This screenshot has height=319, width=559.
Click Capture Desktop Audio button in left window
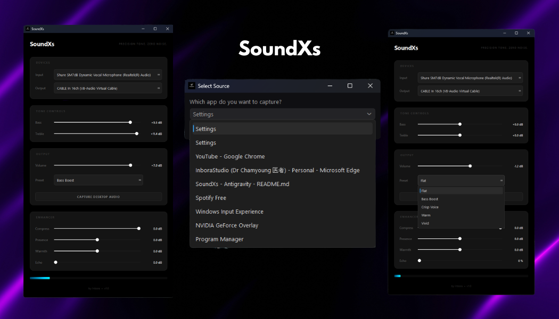pos(98,197)
